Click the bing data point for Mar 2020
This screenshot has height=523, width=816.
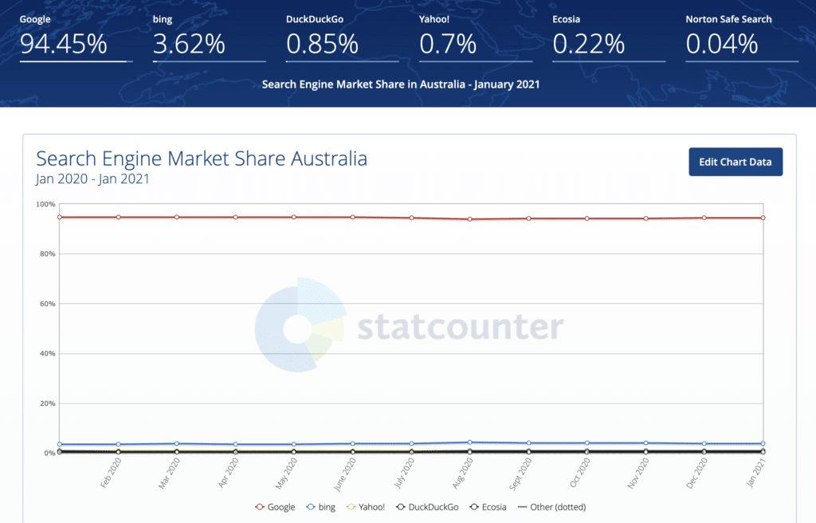(x=177, y=444)
